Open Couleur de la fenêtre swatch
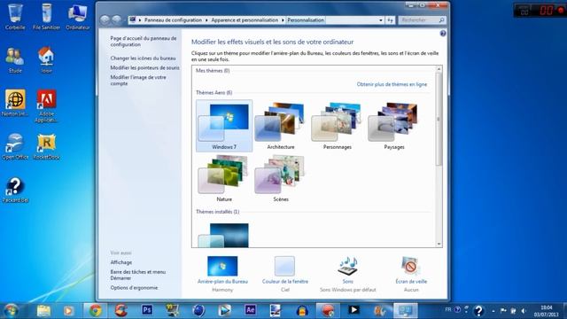 click(284, 266)
